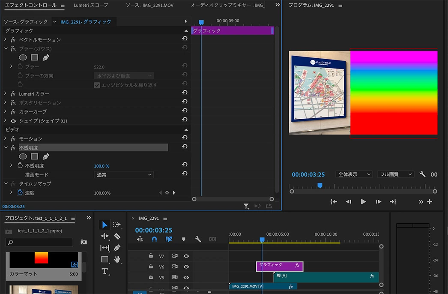Draw pen mask under 不透明度
The width and height of the screenshot is (448, 294).
click(x=46, y=156)
